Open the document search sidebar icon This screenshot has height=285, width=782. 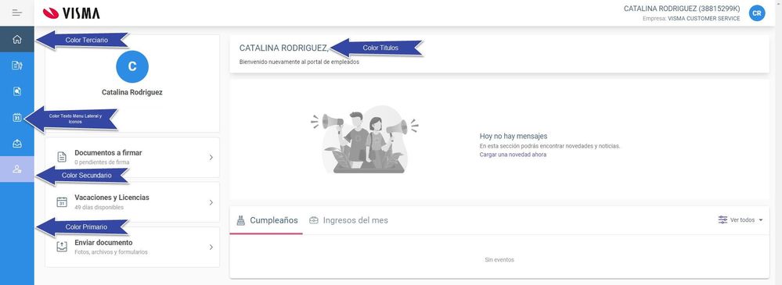coord(17,91)
